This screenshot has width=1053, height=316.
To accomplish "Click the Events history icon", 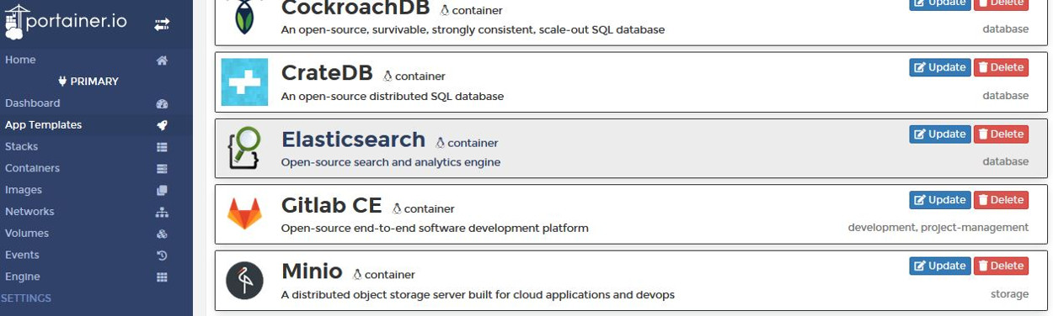I will tap(162, 255).
